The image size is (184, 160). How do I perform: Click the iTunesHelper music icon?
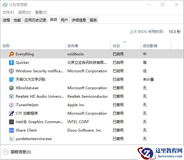coord(11,105)
